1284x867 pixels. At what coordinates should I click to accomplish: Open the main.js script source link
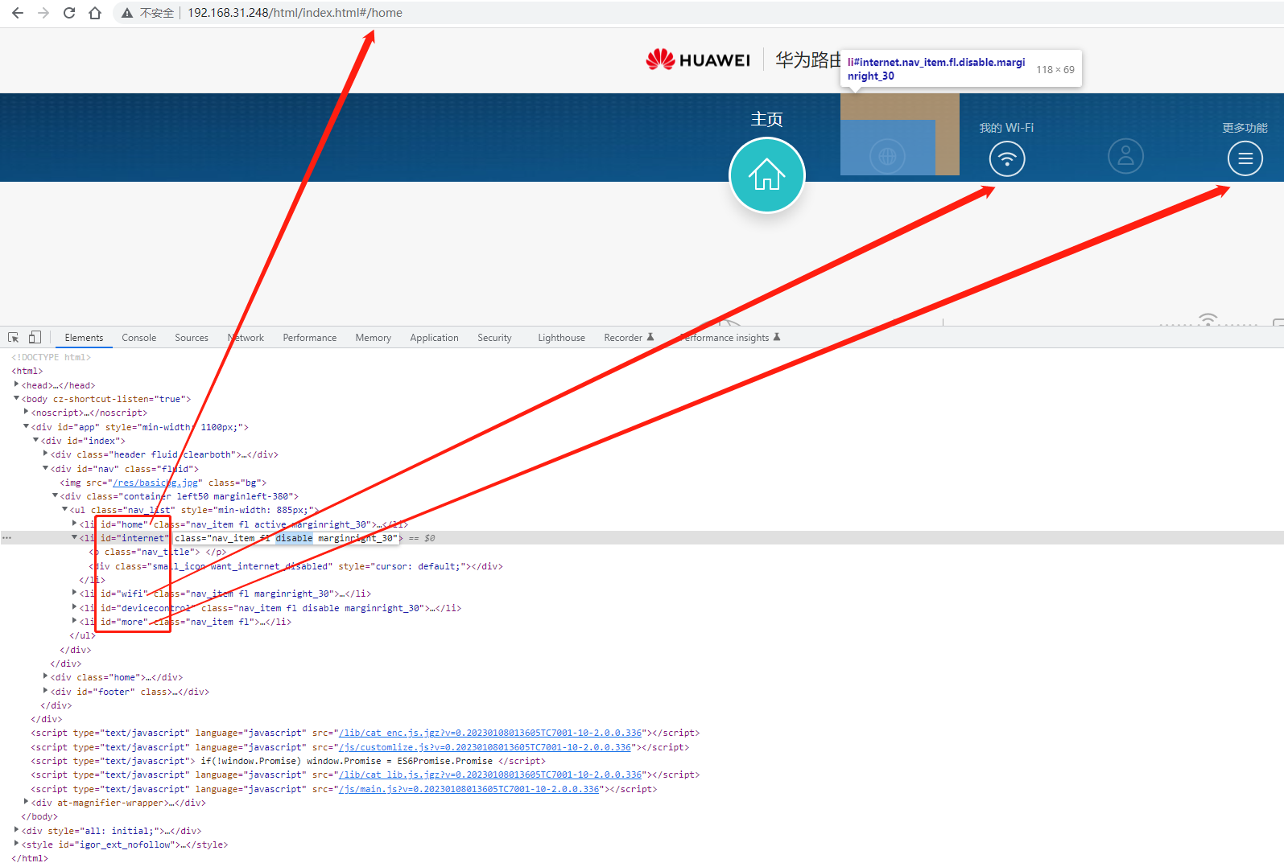[469, 789]
